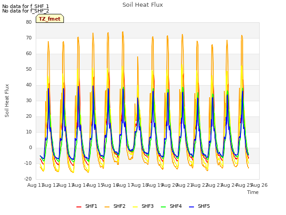Click the y-axis tick label 40
Screen dimensions: 286x215
pos(29,85)
